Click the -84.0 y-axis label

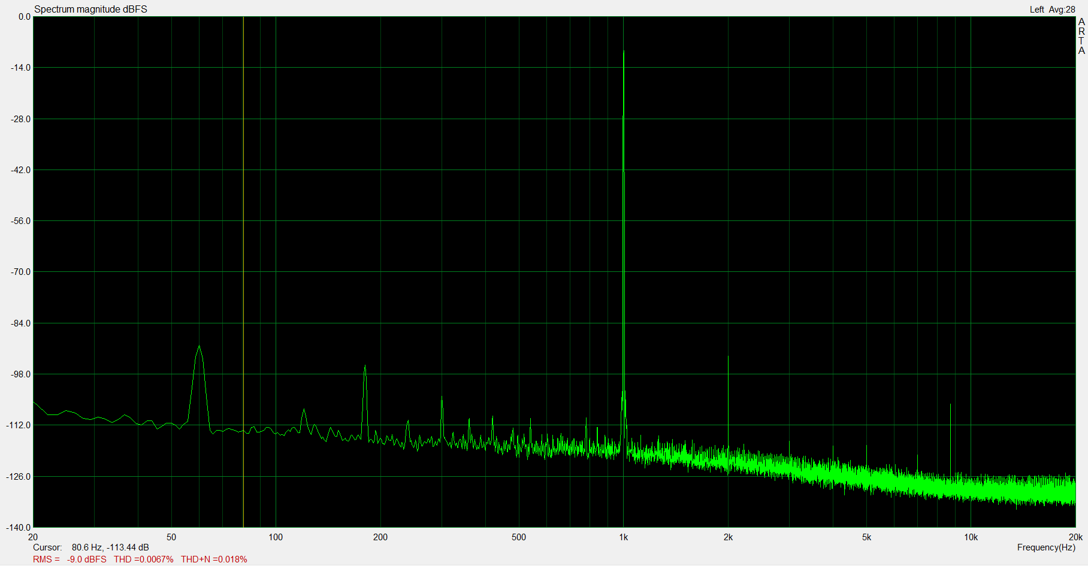tap(20, 323)
